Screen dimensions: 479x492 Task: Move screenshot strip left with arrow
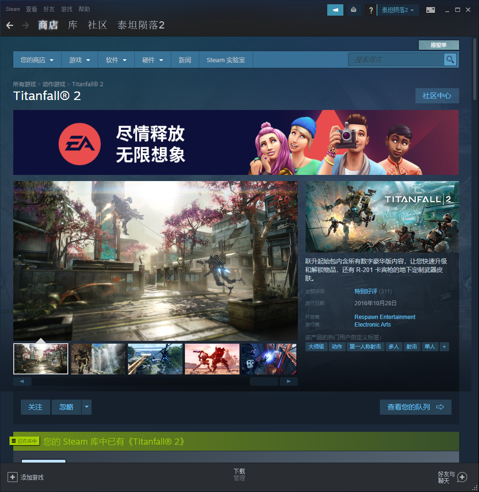pos(22,381)
